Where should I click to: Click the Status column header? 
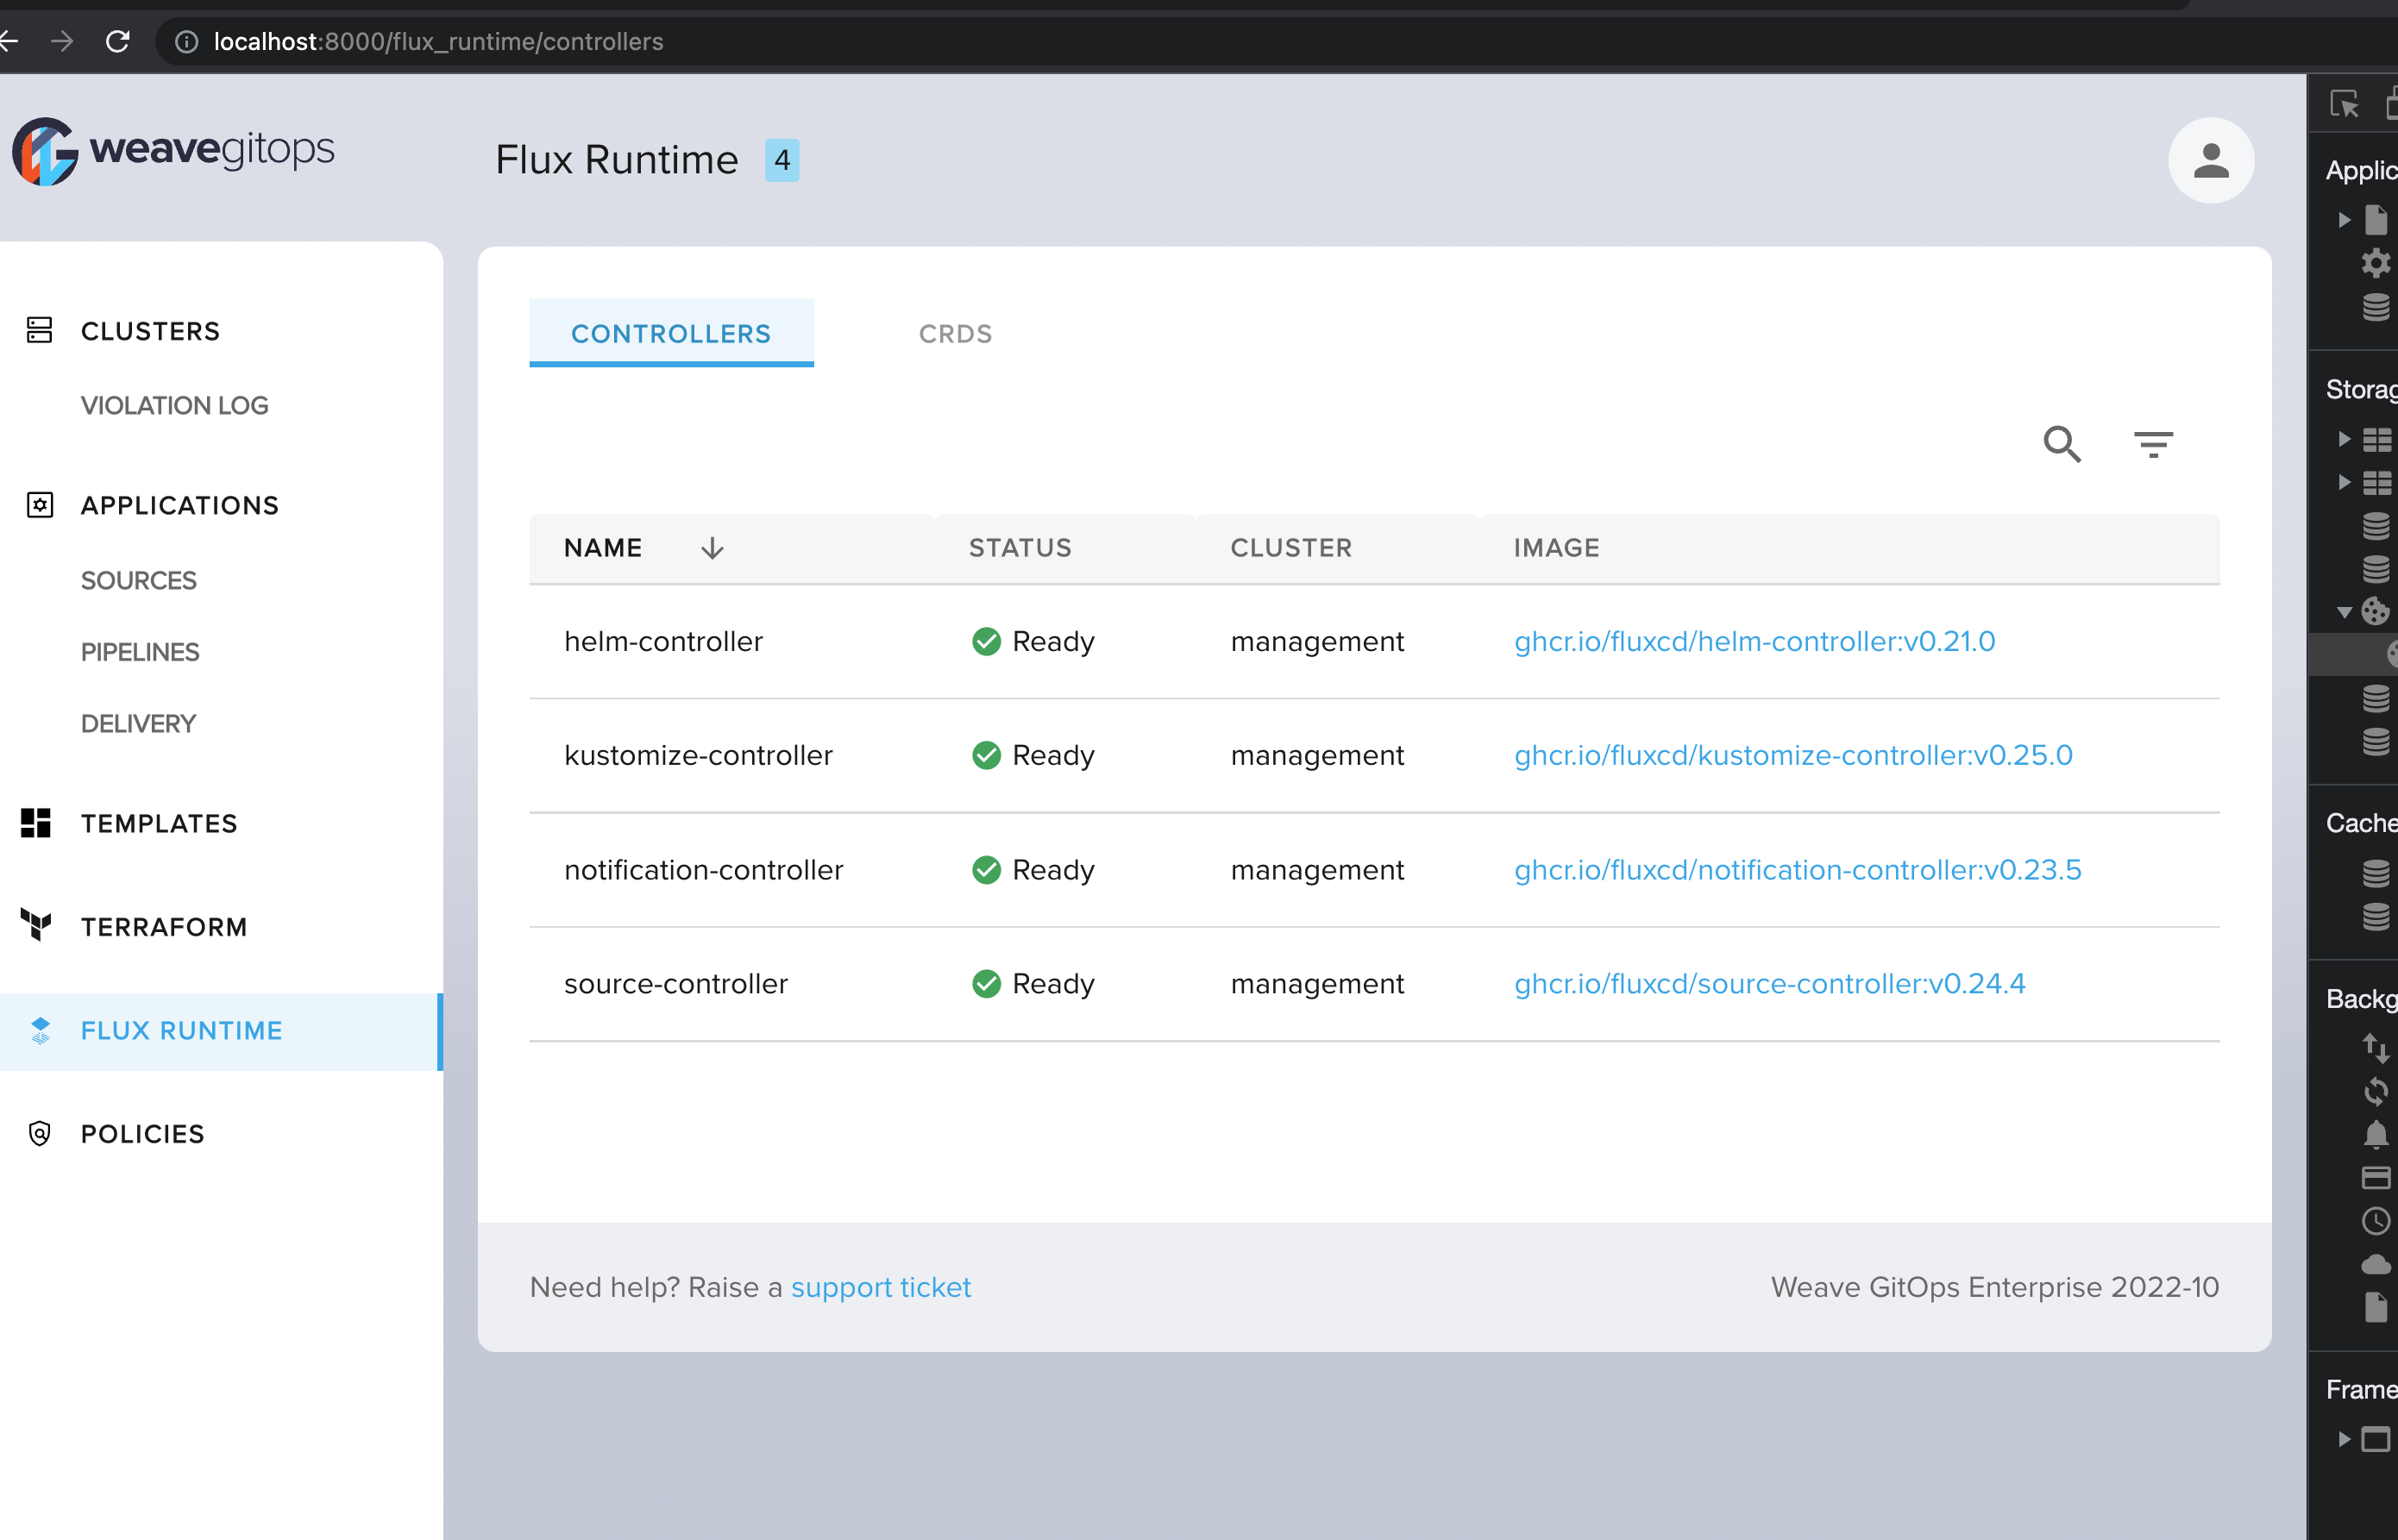(x=1020, y=548)
